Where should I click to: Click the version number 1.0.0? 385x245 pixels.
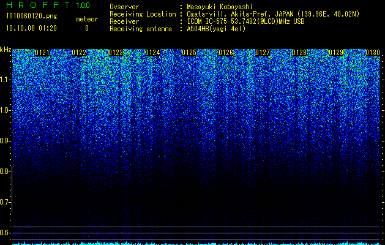coord(83,6)
